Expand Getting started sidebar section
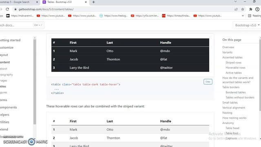261x147 pixels. click(10, 40)
